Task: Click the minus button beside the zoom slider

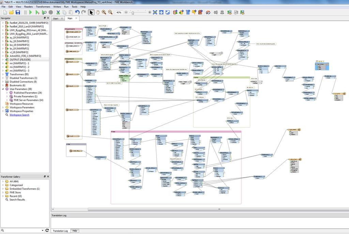Action: 126,13
